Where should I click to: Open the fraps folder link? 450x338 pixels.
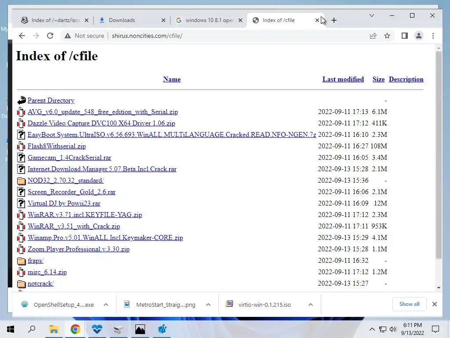[36, 261]
